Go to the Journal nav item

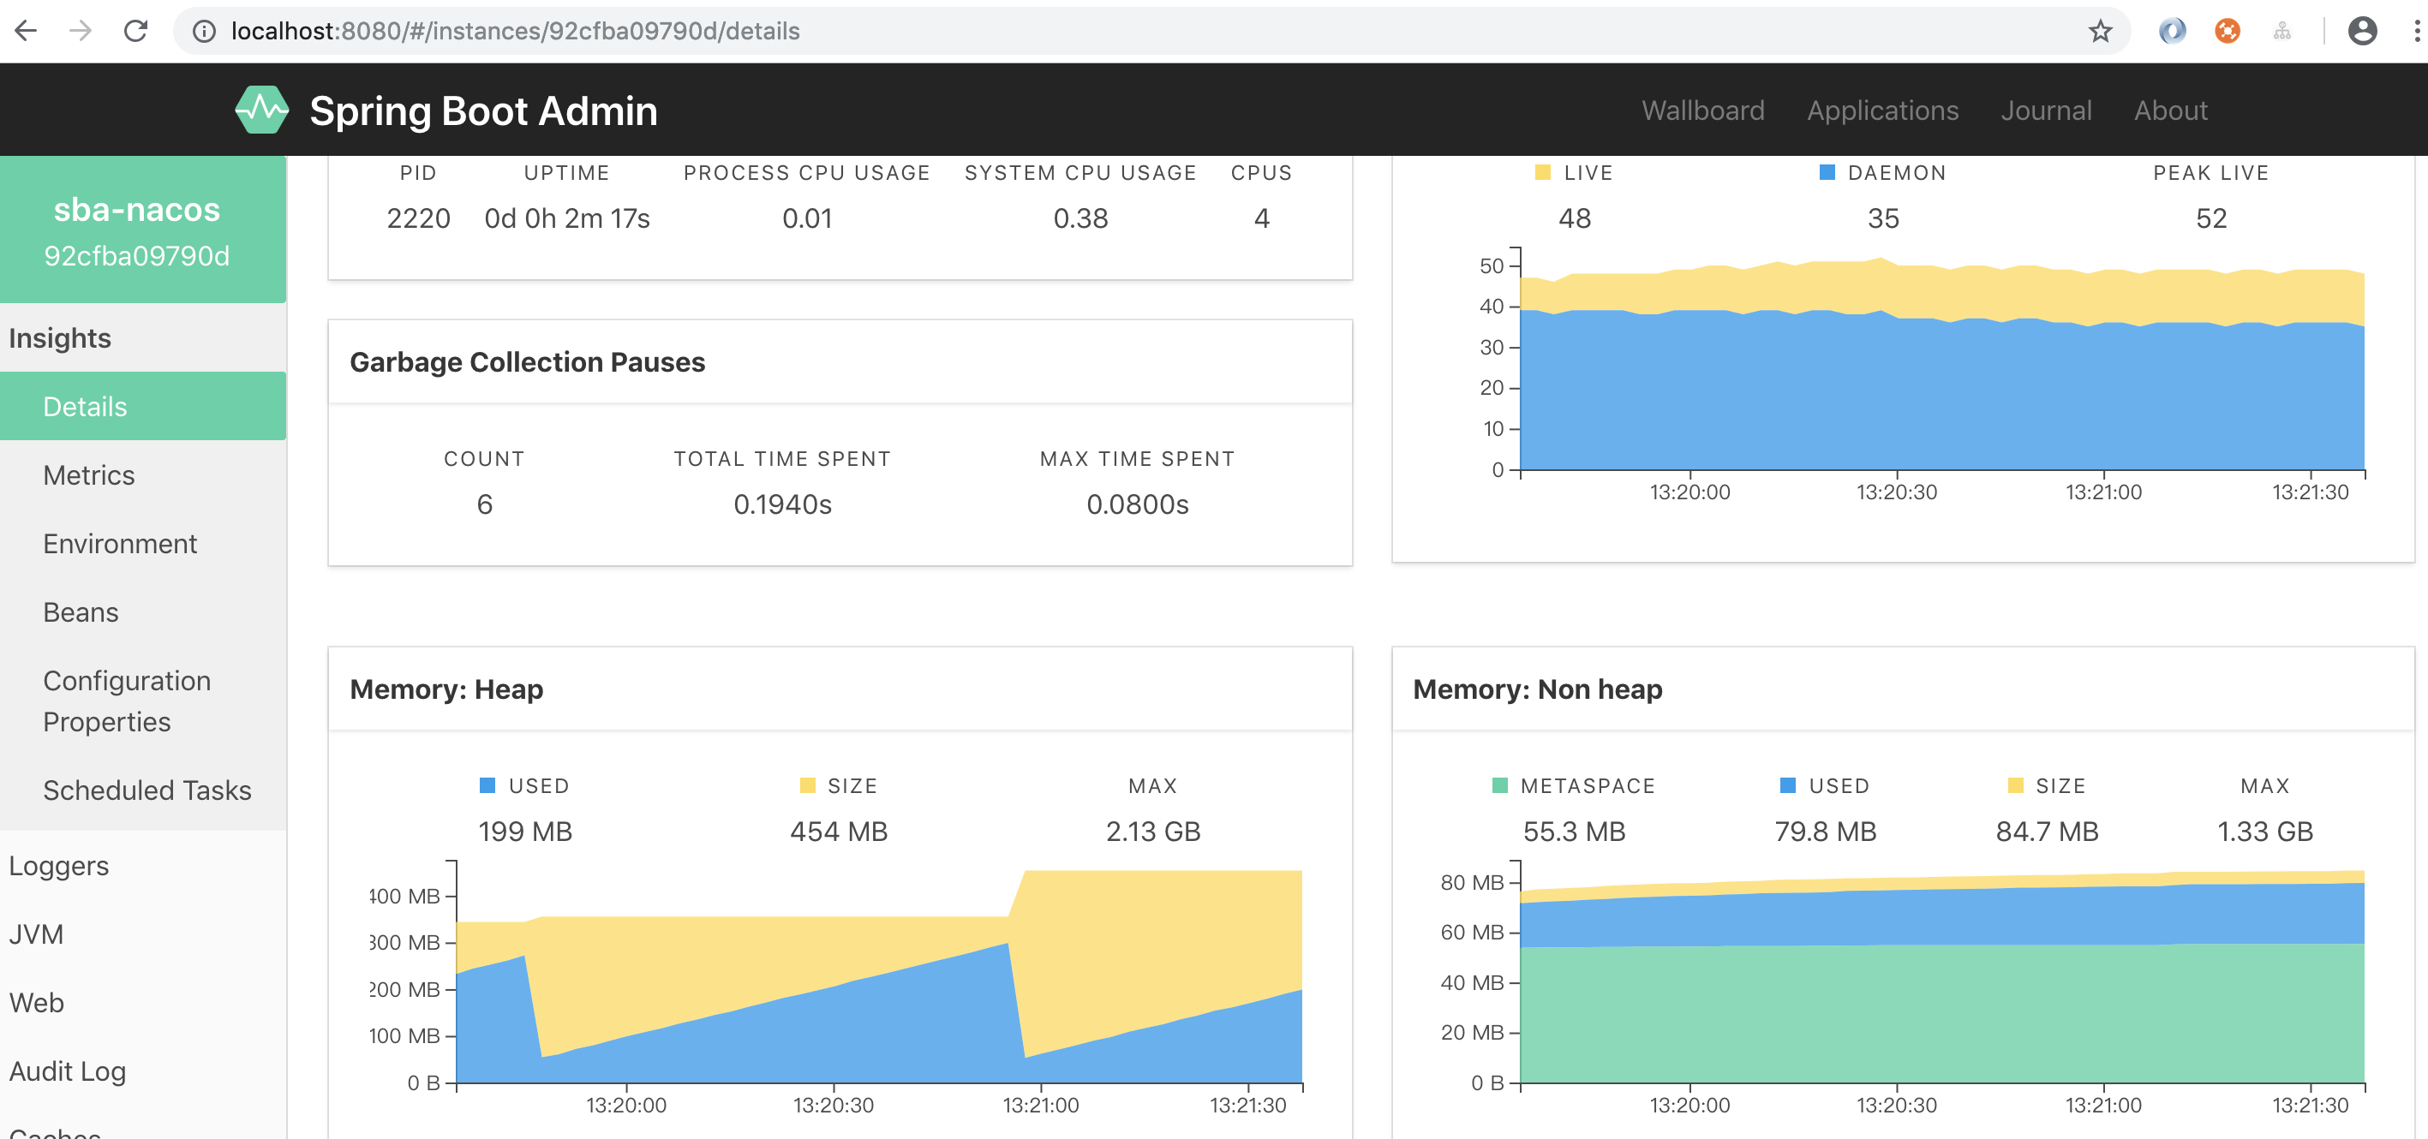pyautogui.click(x=2045, y=110)
